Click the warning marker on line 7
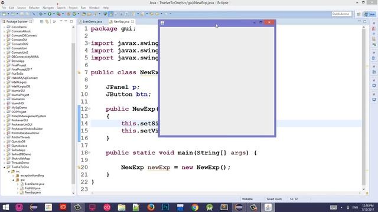This screenshot has width=378, height=212. pyautogui.click(x=79, y=72)
